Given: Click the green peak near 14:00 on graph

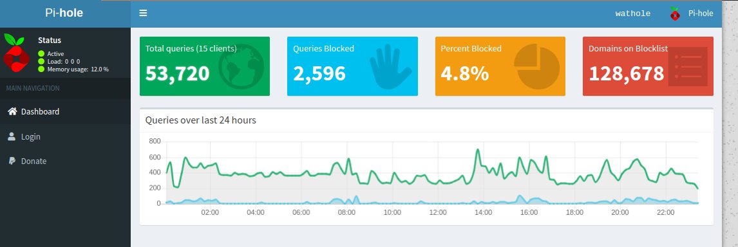Looking at the screenshot, I should point(478,150).
